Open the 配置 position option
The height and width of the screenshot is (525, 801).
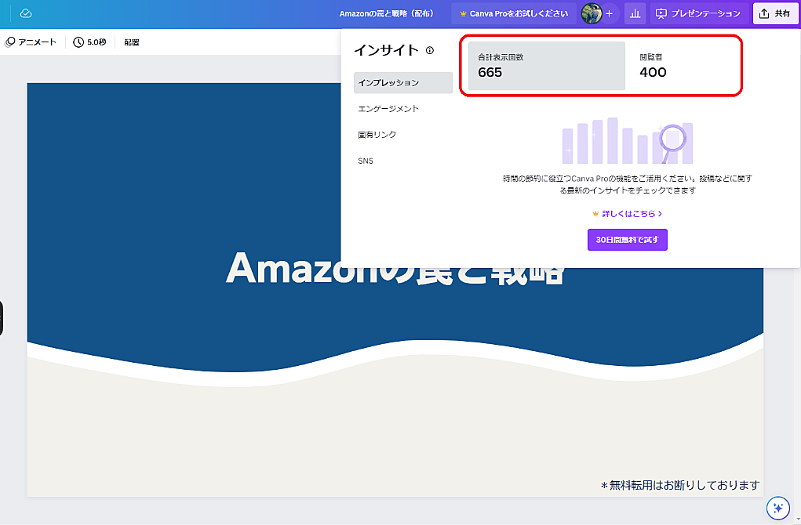coord(131,42)
